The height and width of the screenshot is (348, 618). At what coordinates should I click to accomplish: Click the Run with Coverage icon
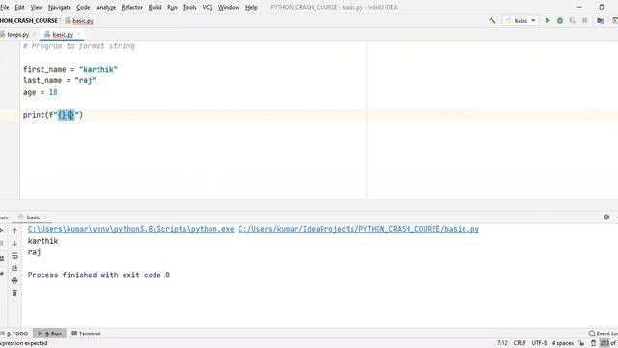pyautogui.click(x=572, y=20)
